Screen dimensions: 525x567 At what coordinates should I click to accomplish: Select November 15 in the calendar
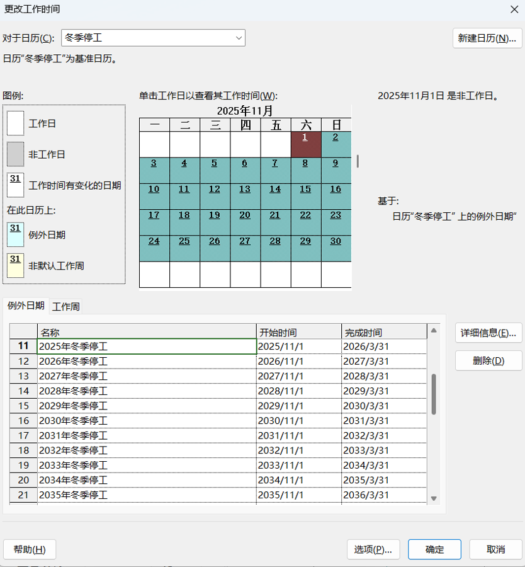(306, 197)
